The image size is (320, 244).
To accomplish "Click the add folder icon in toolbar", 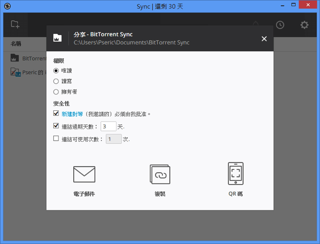I will tap(15, 24).
